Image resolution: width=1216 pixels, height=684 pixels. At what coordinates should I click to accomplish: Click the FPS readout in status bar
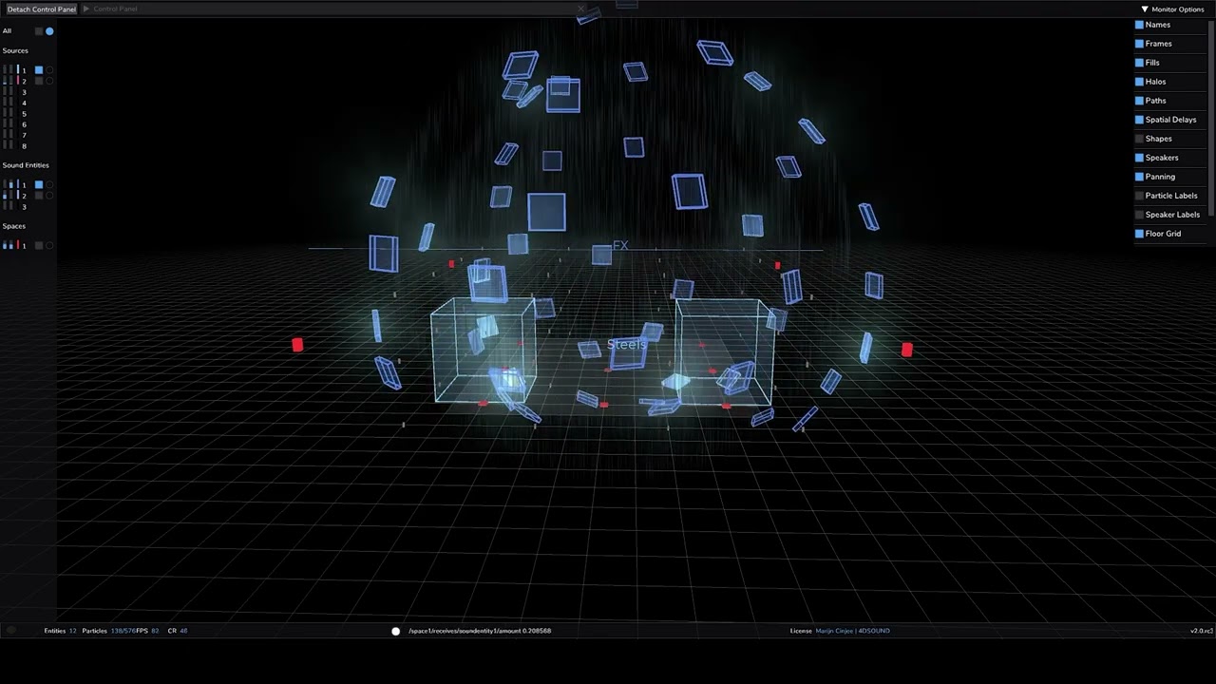[x=147, y=631]
